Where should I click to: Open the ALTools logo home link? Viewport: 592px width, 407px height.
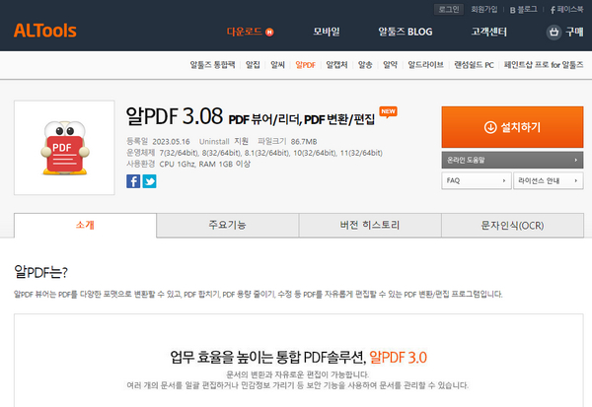tap(45, 31)
